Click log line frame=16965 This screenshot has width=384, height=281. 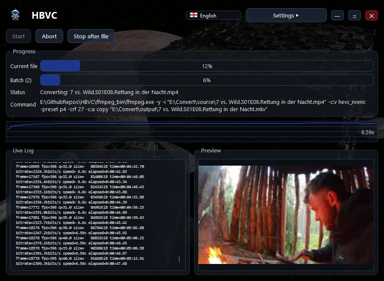click(x=80, y=166)
